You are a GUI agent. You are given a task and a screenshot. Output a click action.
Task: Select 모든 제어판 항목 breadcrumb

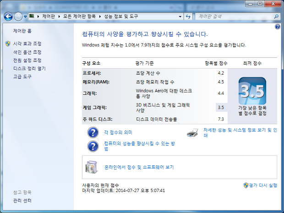79,16
